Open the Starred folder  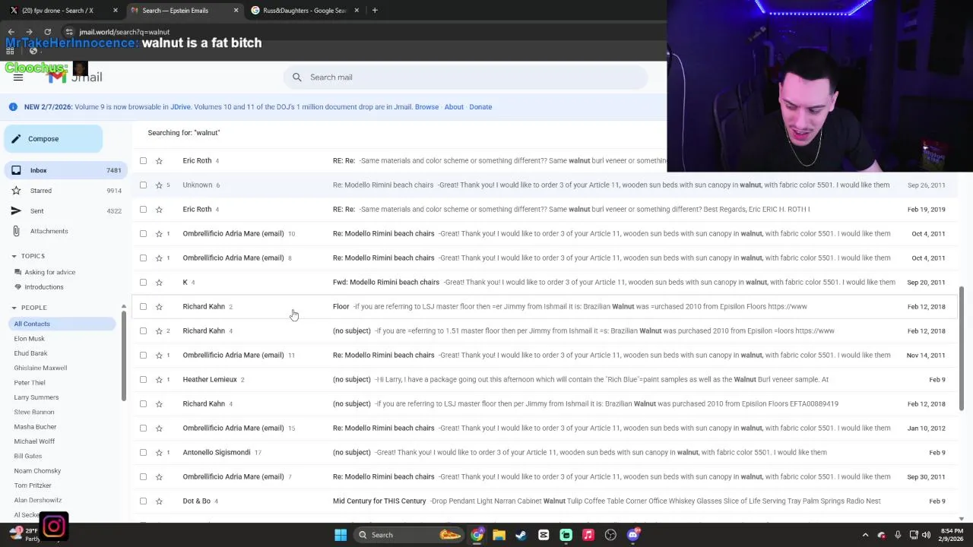[x=65, y=191]
